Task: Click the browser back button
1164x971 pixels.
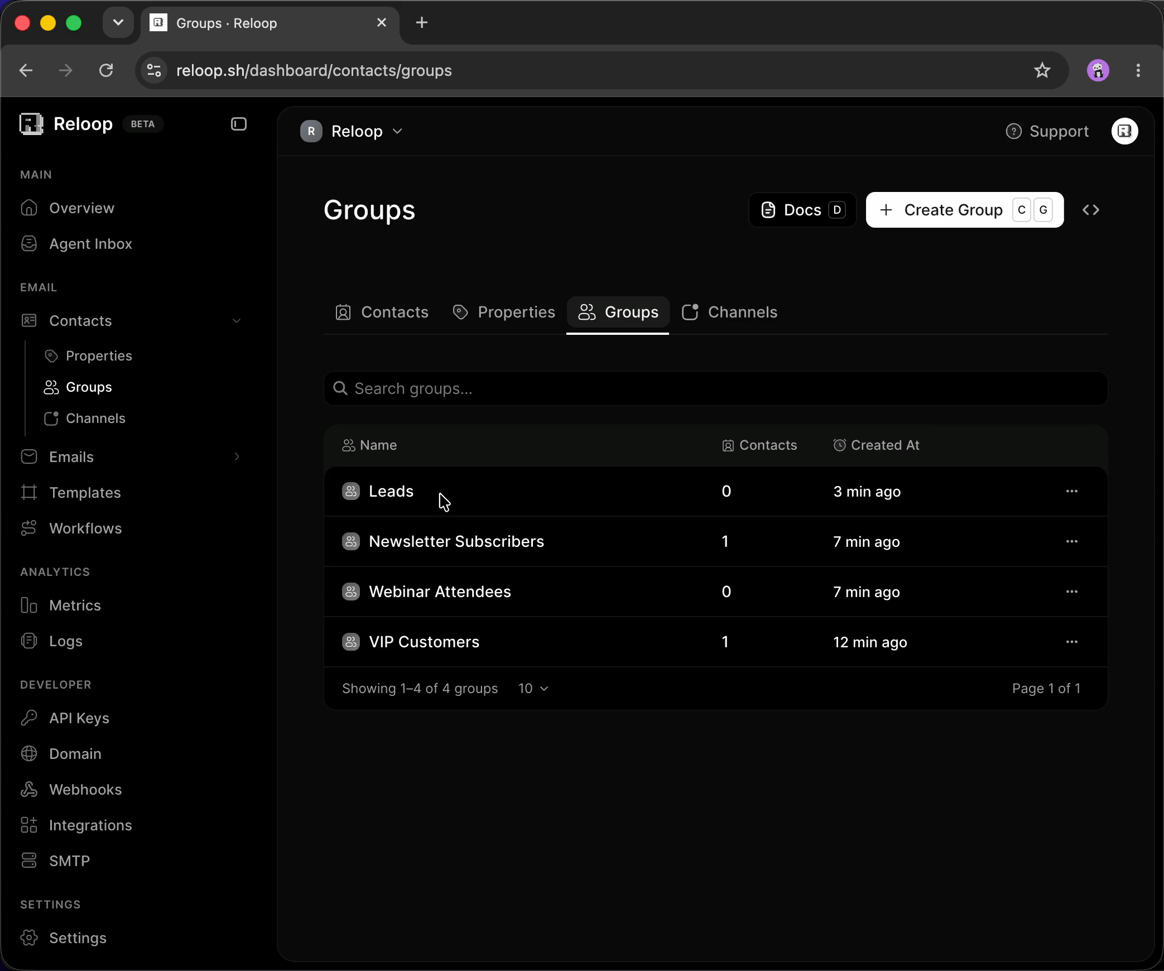Action: tap(26, 70)
